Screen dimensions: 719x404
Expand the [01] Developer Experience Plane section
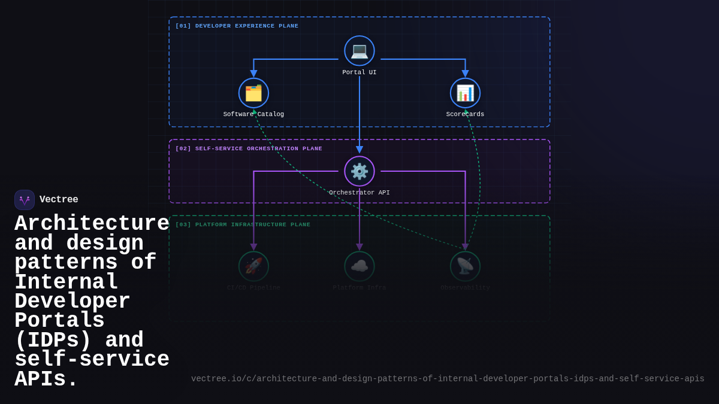click(237, 26)
